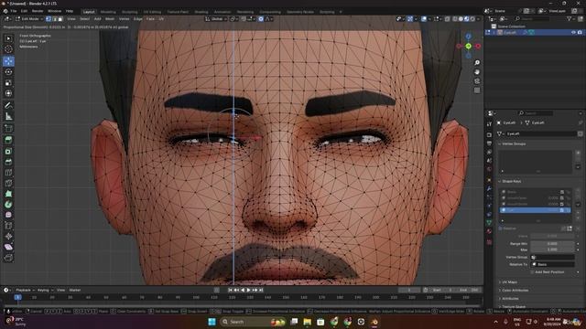This screenshot has width=586, height=329.
Task: Click the timeline play button
Action: [248, 290]
